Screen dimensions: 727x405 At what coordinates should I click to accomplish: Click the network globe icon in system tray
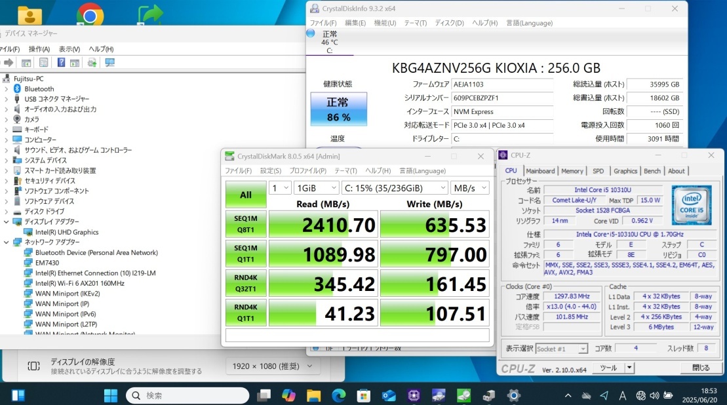tap(640, 395)
